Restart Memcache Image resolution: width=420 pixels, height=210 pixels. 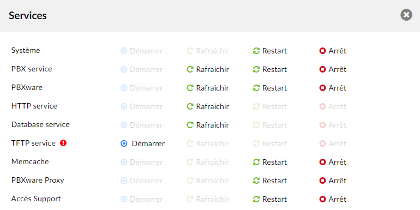[270, 162]
